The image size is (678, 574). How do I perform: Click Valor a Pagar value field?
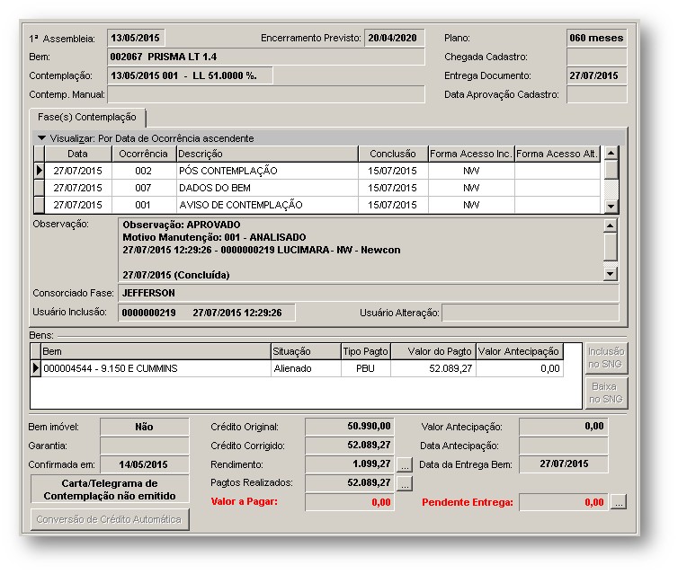point(350,502)
